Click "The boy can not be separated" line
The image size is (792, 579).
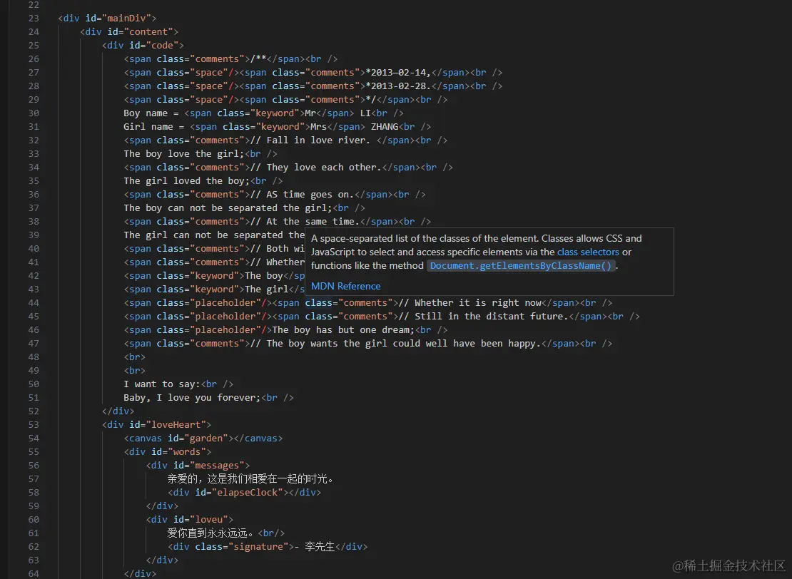tap(245, 208)
